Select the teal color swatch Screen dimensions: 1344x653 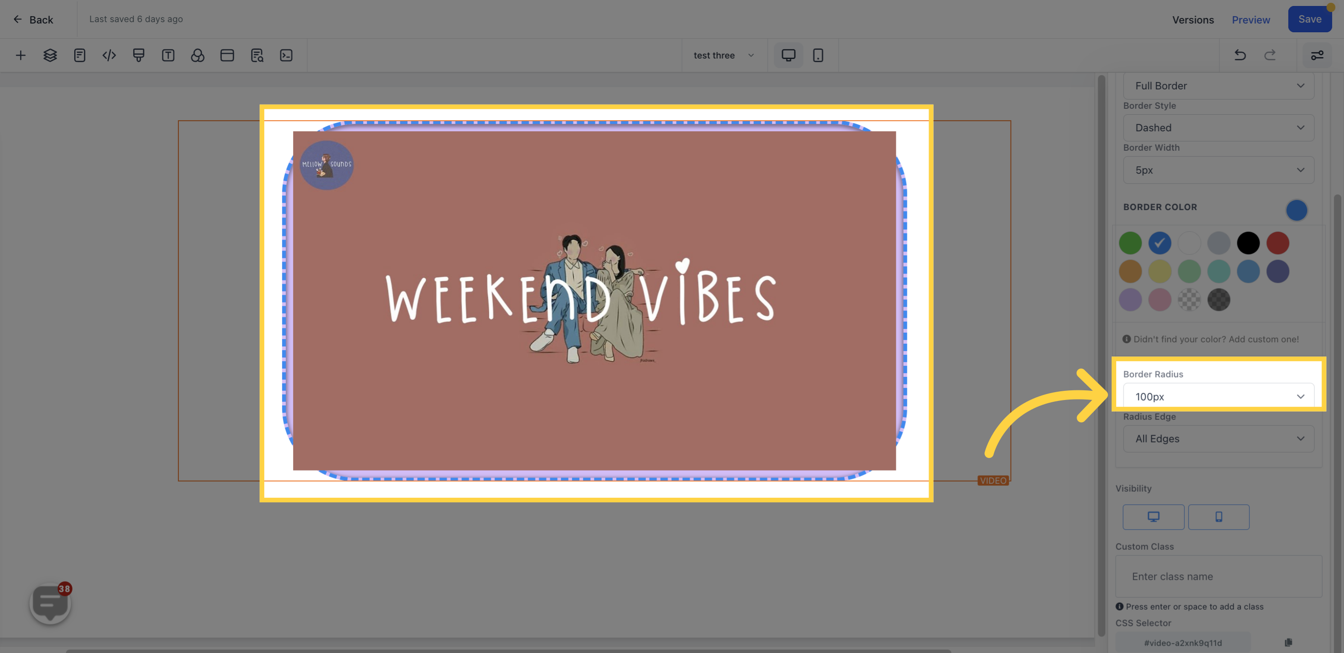pos(1218,271)
